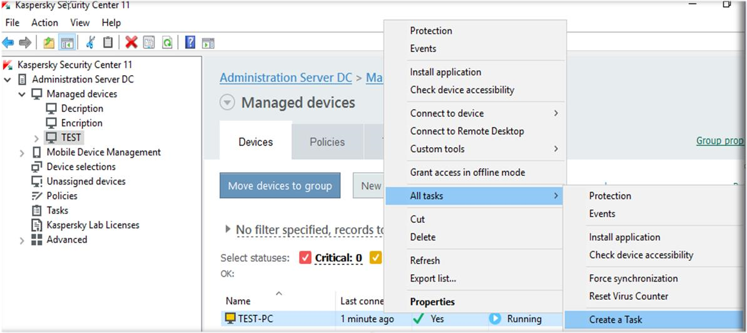Select the Encription group in the tree
The height and width of the screenshot is (333, 747).
point(81,123)
